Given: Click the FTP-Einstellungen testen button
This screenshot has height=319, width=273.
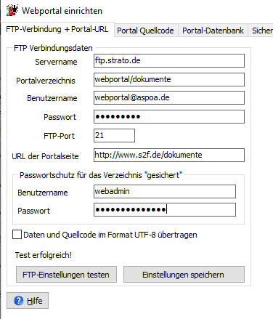Looking at the screenshot, I should point(66,275).
